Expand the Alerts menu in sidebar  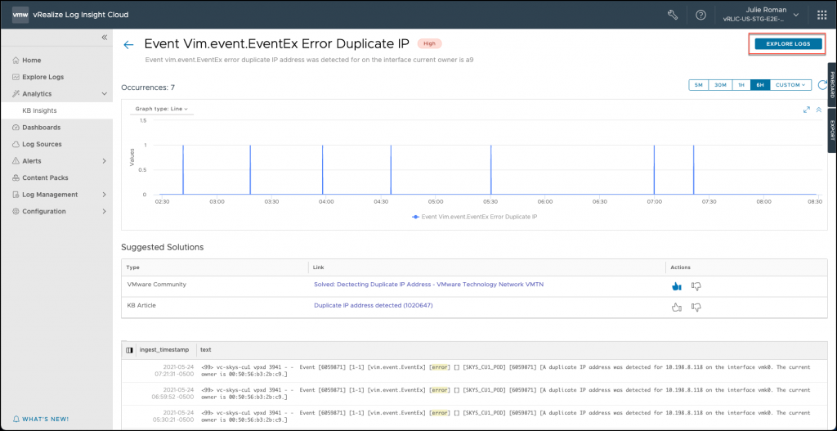point(104,161)
